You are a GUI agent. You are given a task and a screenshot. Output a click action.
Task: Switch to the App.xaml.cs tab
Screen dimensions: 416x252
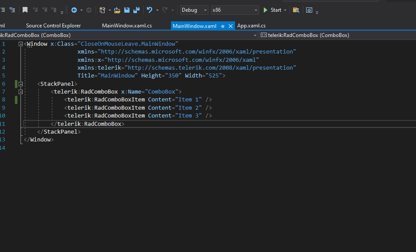251,26
